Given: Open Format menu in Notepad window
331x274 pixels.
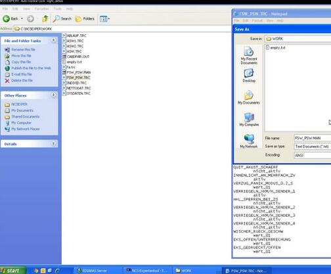Looking at the screenshot, I should coord(257,20).
